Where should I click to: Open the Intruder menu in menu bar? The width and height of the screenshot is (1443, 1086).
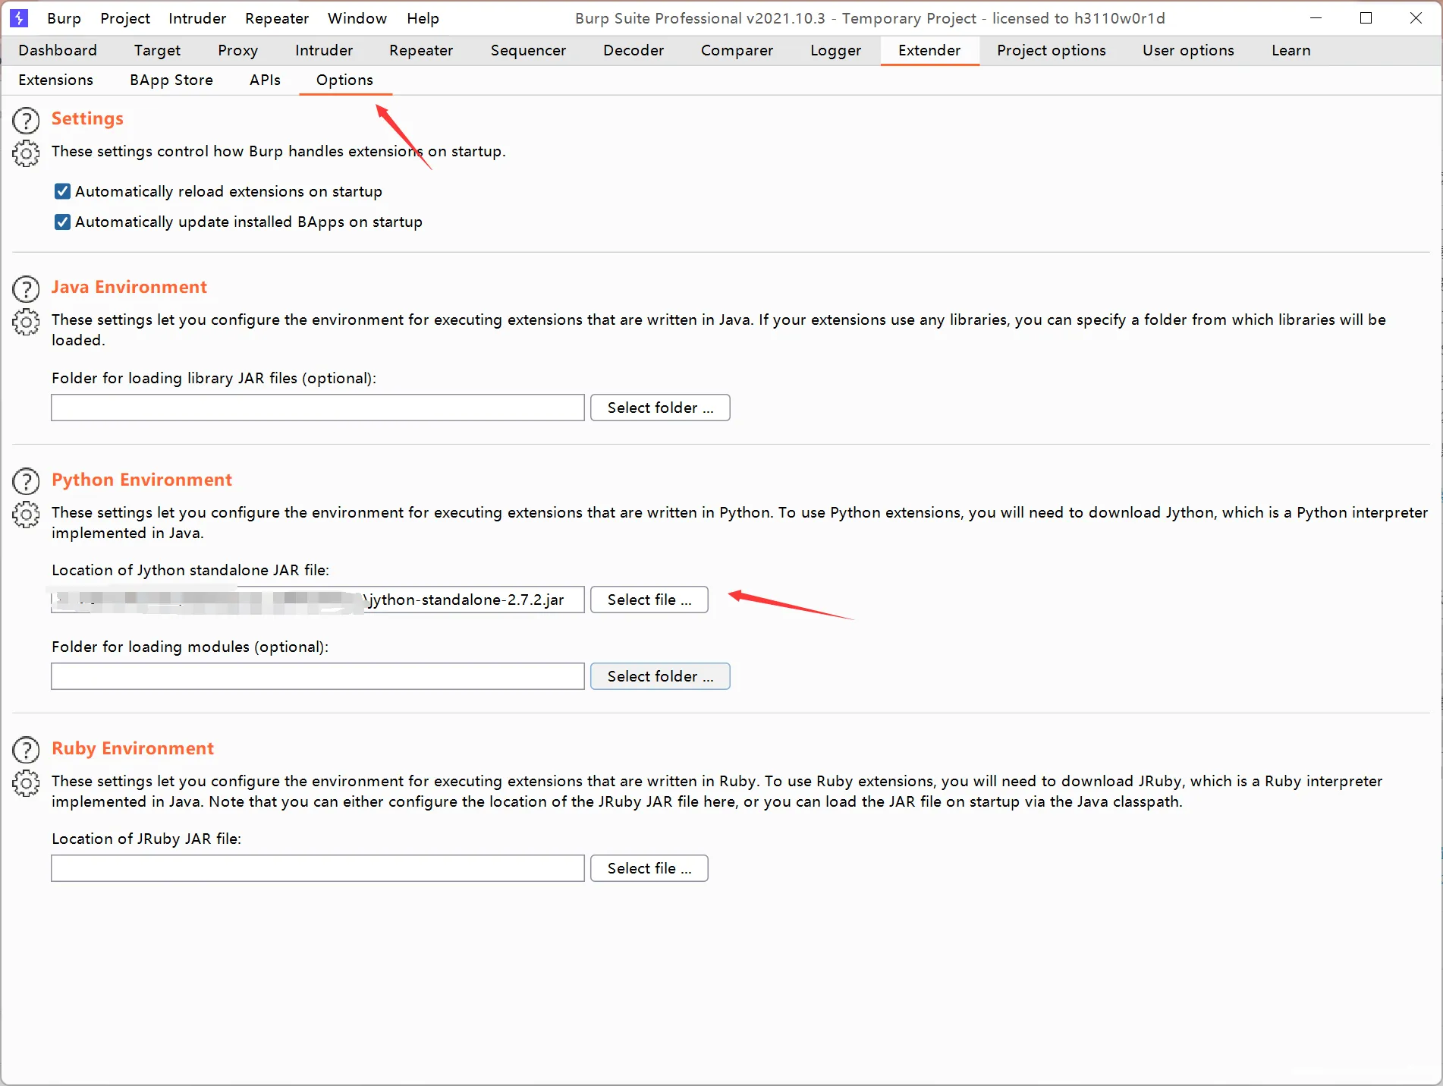(197, 18)
